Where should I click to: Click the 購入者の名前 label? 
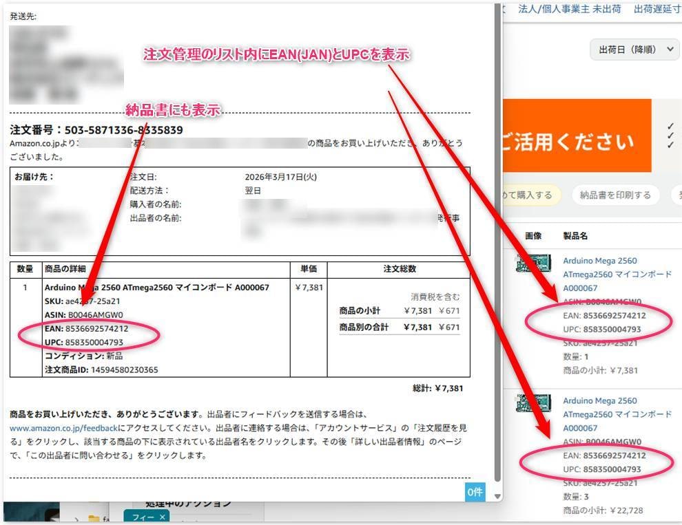[155, 204]
